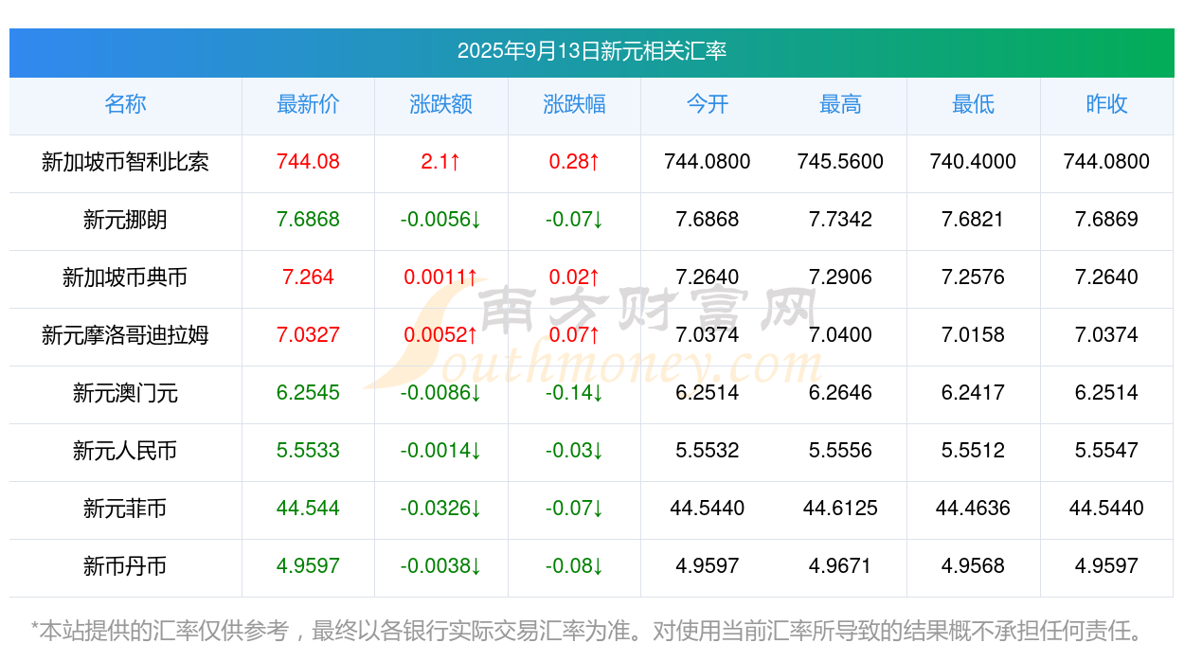
Task: Select latest price 7.0327
Action: [308, 335]
